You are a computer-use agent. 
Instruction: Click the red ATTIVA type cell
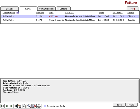[53, 16]
